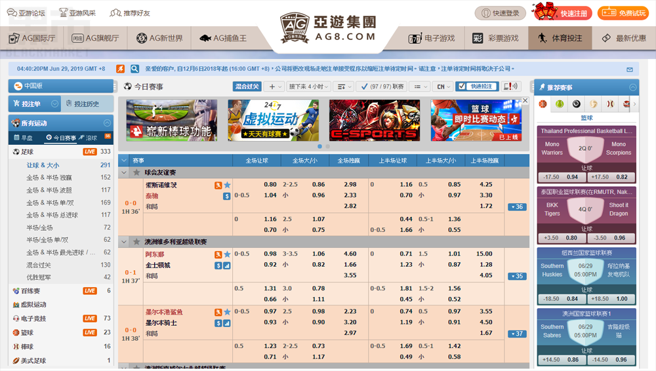Open the E-SPORTS banner thumbnail
656x371 pixels.
click(375, 121)
